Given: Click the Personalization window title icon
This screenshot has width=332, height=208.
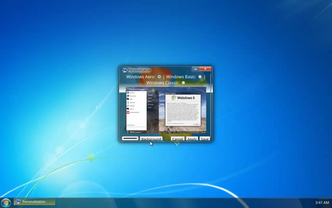Looking at the screenshot, I should point(125,70).
